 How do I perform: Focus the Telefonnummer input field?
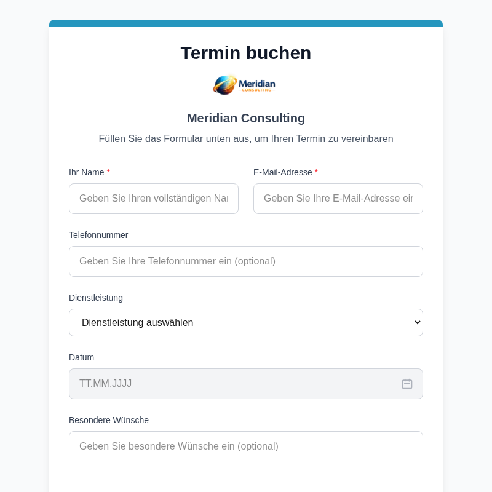tap(246, 261)
